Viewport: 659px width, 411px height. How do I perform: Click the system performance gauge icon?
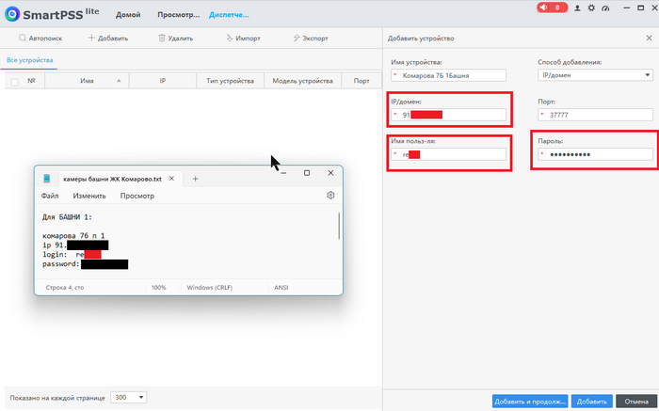(603, 8)
